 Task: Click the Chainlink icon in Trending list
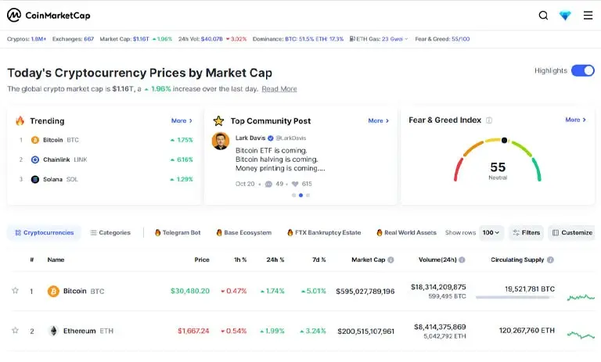tap(35, 159)
